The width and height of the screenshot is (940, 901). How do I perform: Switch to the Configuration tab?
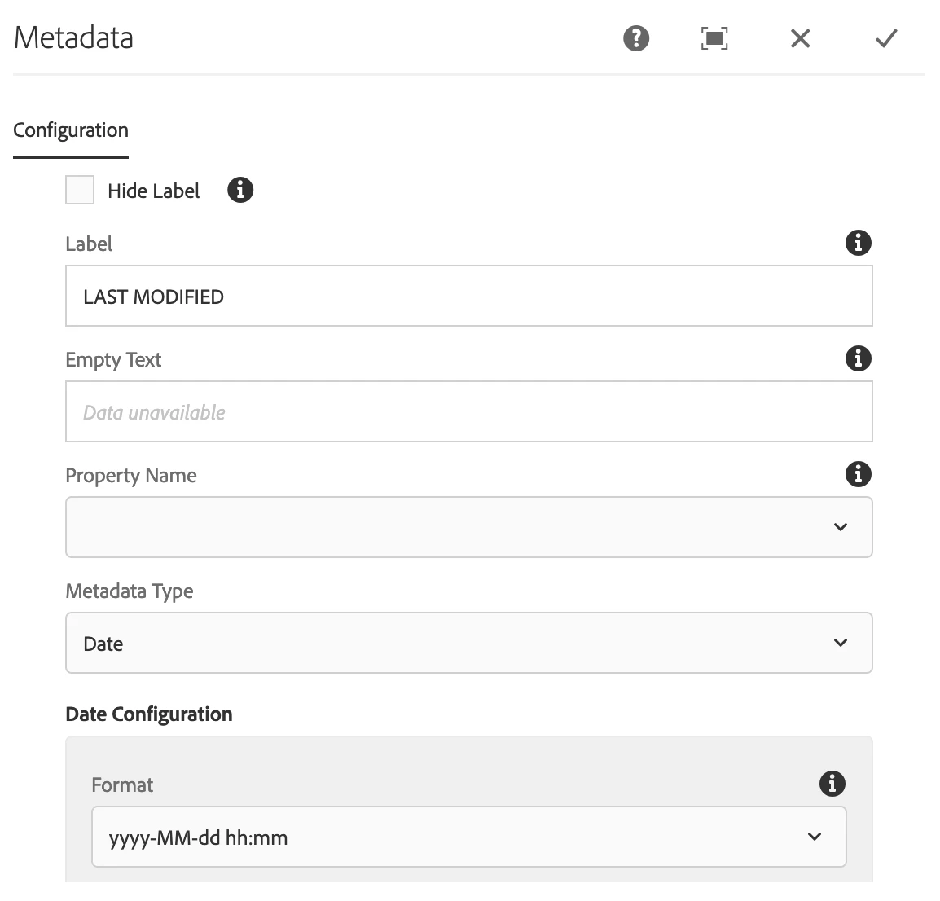[71, 130]
